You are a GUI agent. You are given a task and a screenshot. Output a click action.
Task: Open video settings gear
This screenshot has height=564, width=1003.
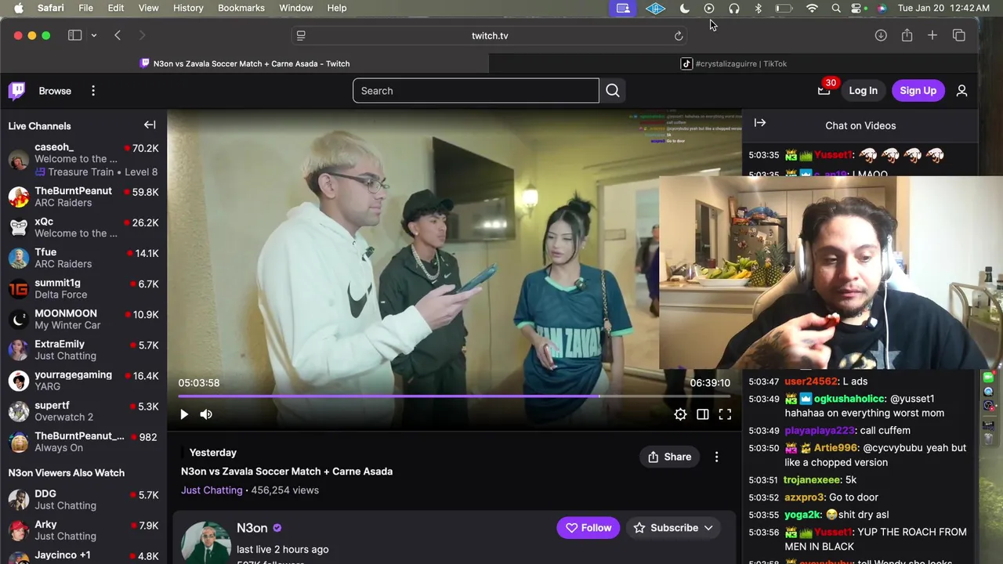[680, 414]
